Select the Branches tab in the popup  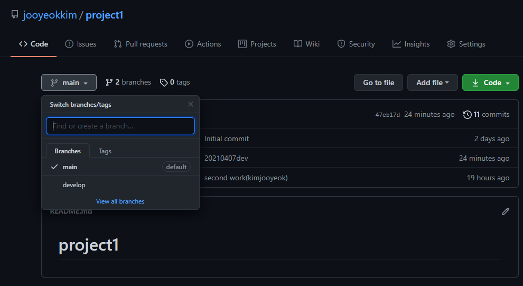[x=68, y=151]
